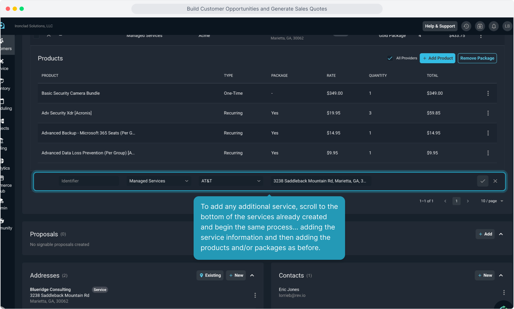The height and width of the screenshot is (309, 514).
Task: Open the timer icon next to history
Action: [x=480, y=26]
